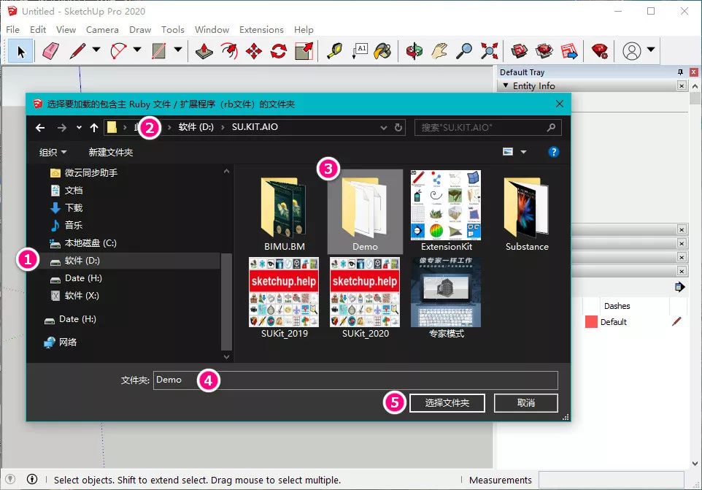Pin the Default Tray panel
The width and height of the screenshot is (702, 490).
[680, 72]
